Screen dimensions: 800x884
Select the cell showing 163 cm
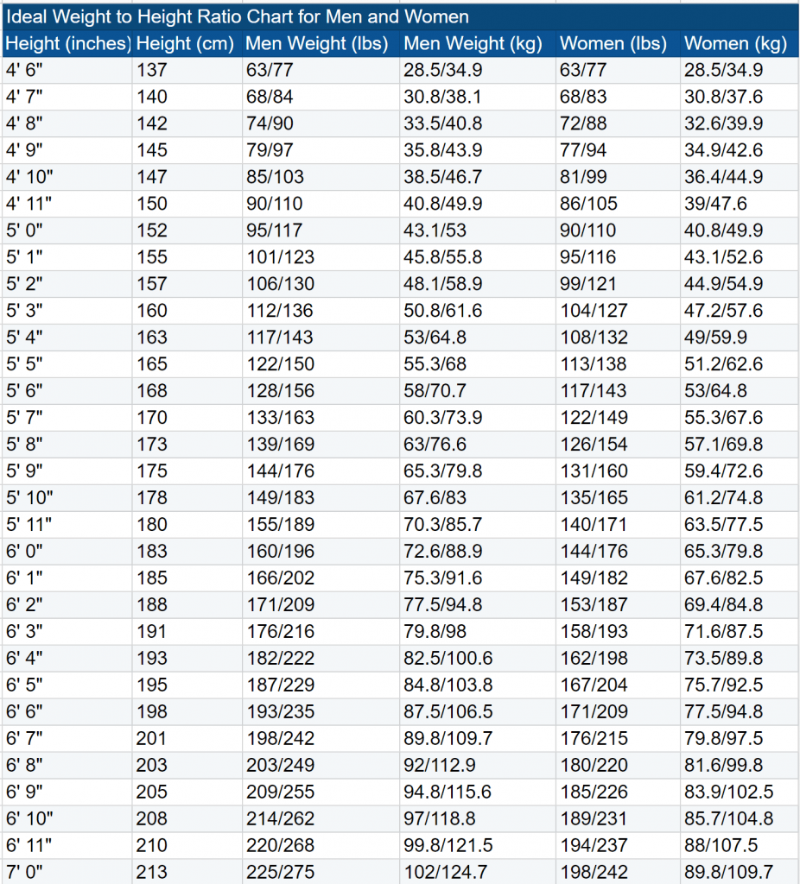(x=187, y=338)
